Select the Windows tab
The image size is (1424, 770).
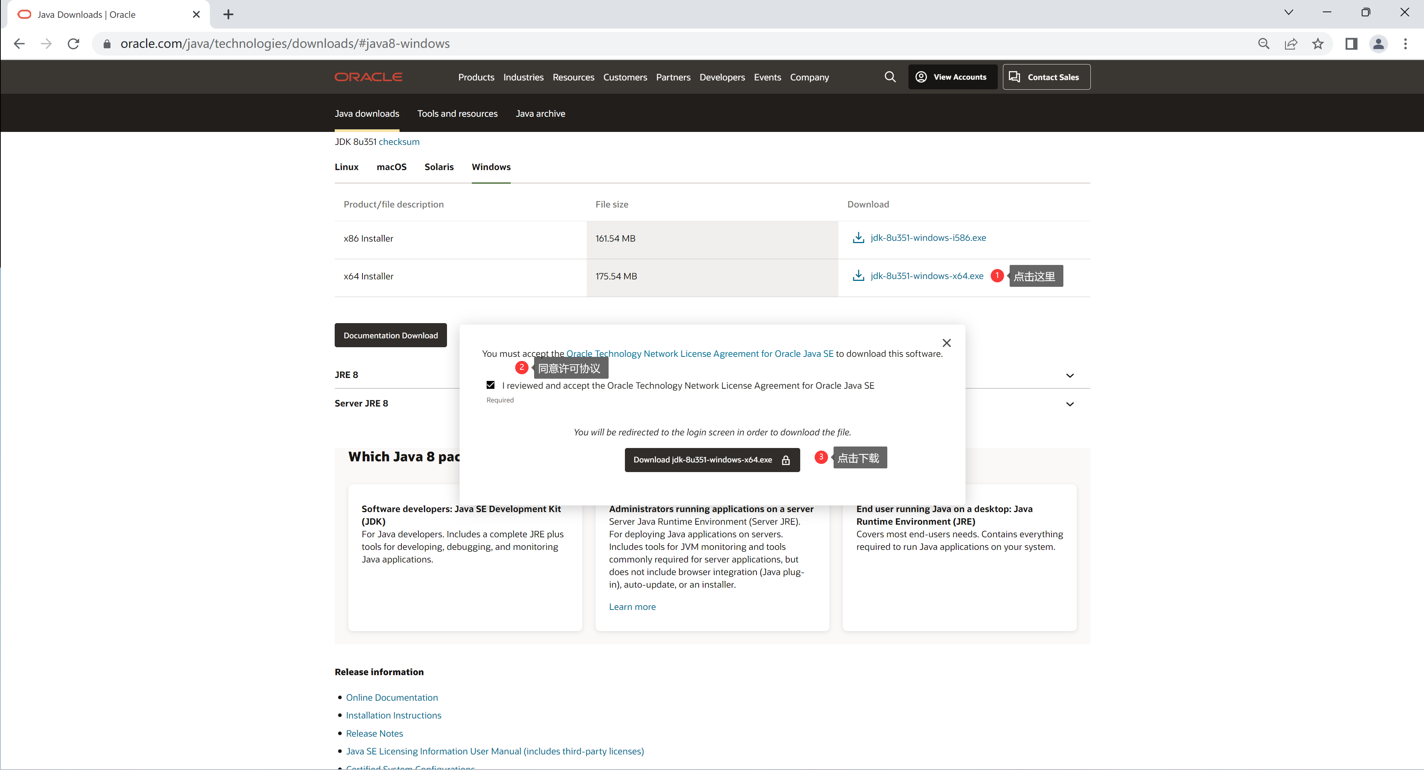tap(491, 167)
